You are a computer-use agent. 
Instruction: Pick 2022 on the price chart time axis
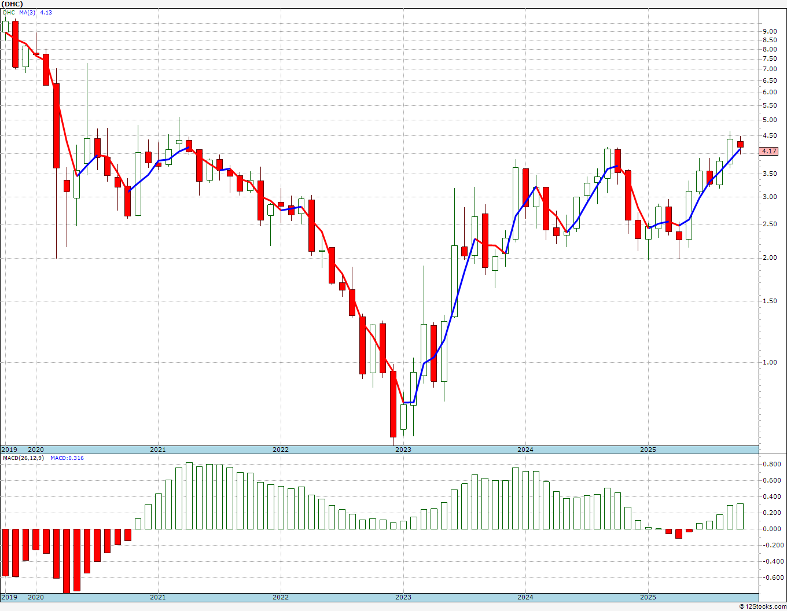point(281,450)
